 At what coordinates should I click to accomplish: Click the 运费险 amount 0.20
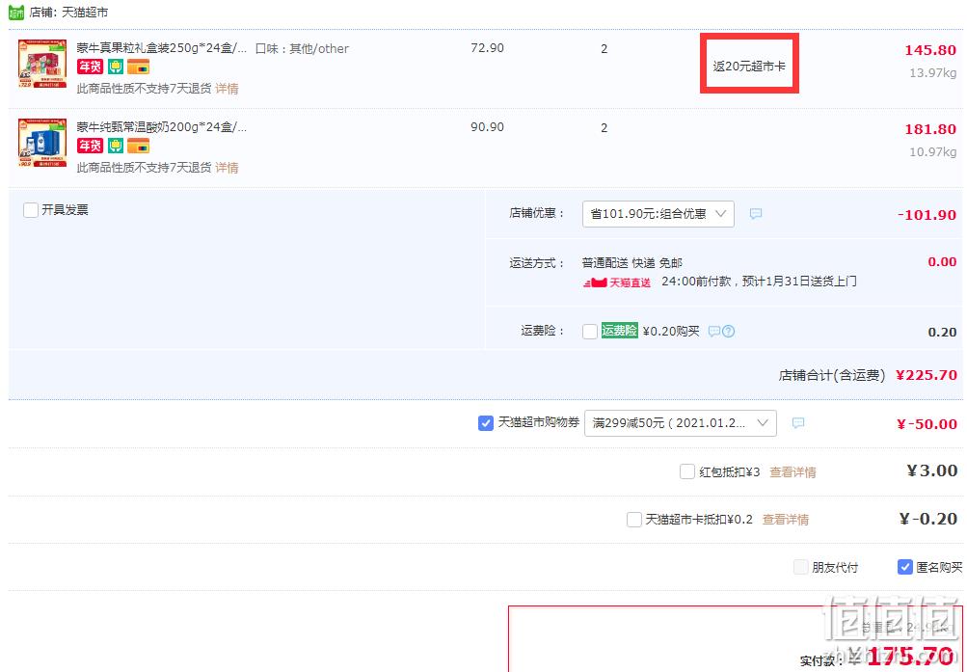point(942,333)
